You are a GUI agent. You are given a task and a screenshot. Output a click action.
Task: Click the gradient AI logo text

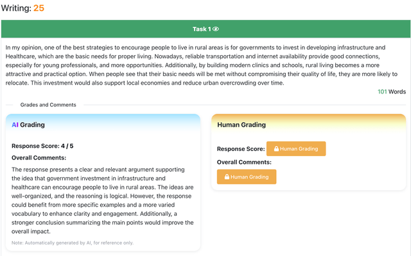tap(15, 125)
